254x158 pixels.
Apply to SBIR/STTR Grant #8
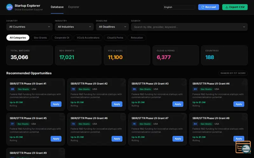click(239, 139)
